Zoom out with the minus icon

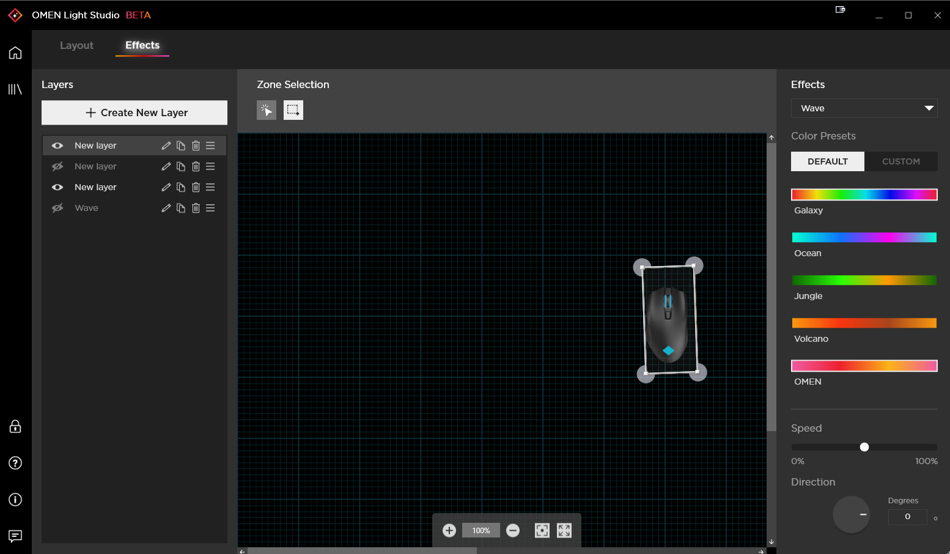pyautogui.click(x=513, y=530)
